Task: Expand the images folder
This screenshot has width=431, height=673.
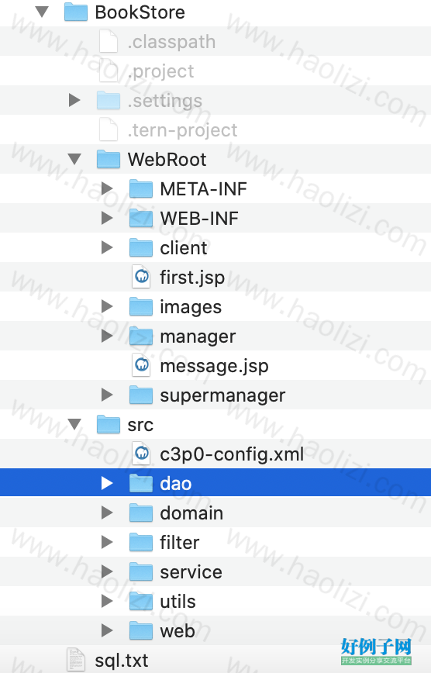Action: 107,306
